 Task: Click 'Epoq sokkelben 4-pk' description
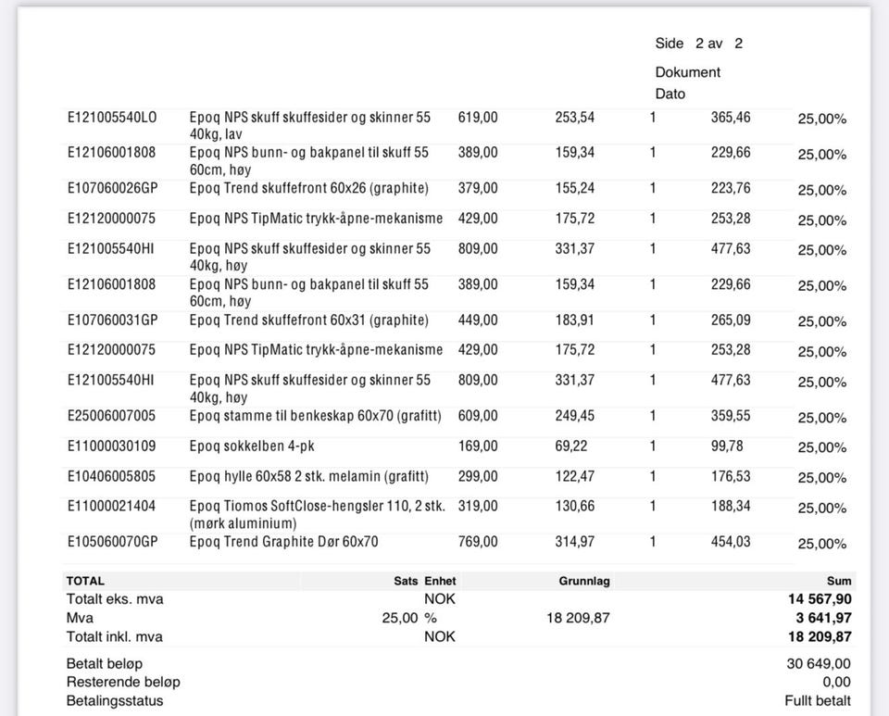click(x=252, y=446)
